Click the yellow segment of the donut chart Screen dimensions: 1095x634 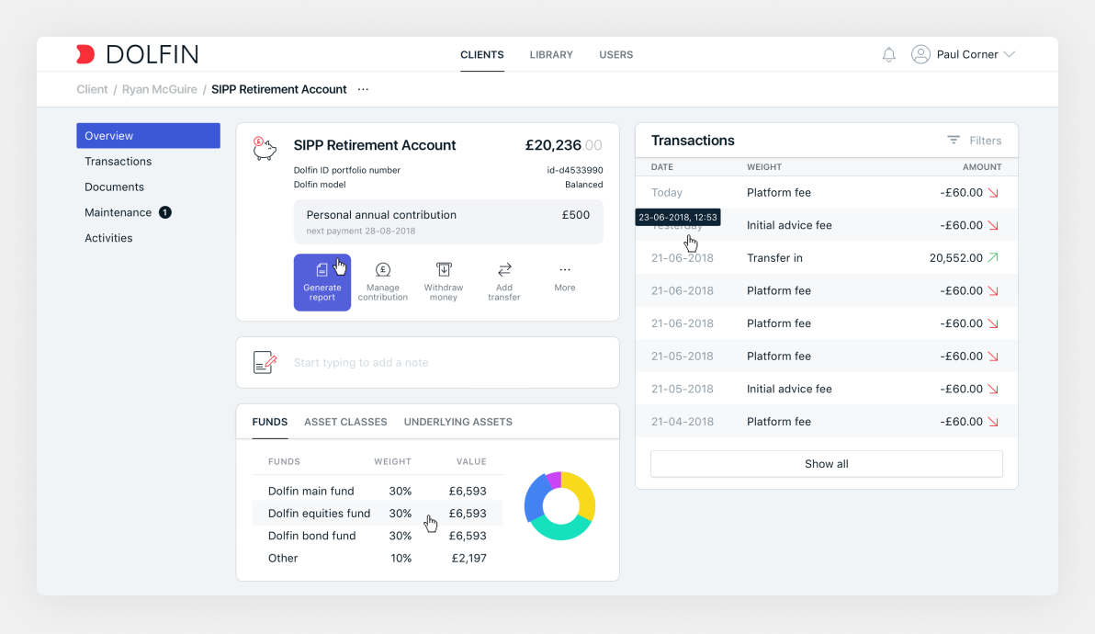pyautogui.click(x=581, y=495)
